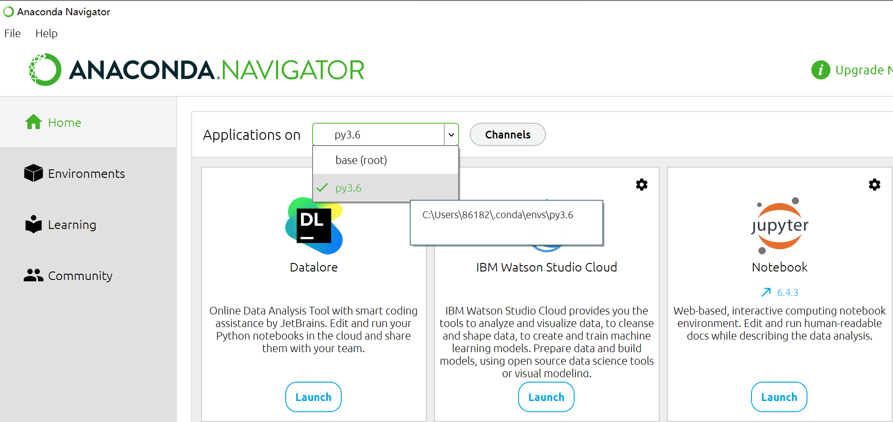Screen dimensions: 893x422
Task: Launch Jupyter Notebook
Action: [779, 397]
